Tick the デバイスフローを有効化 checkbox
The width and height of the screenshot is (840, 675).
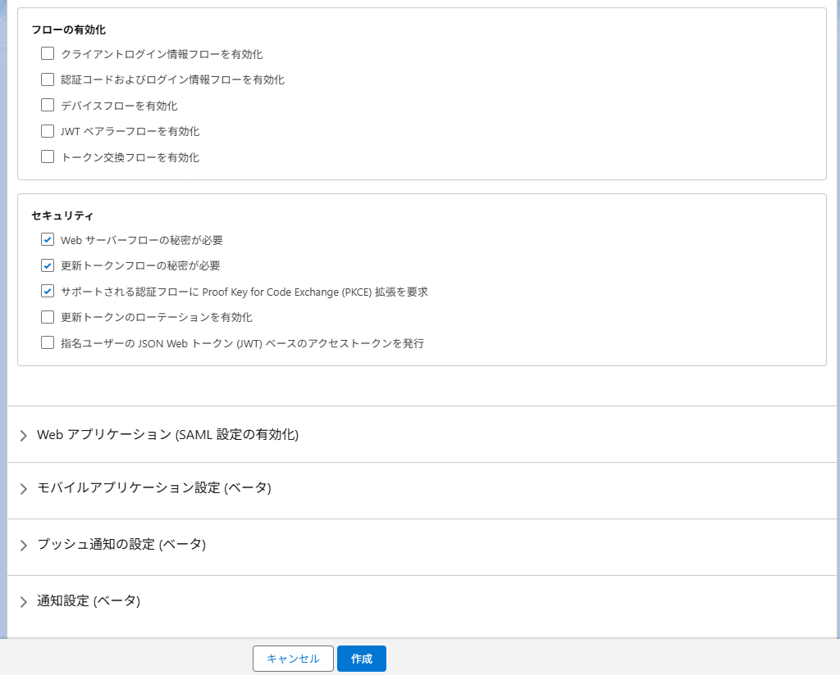tap(48, 105)
